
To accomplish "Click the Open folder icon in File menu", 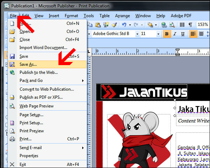I will (x=12, y=31).
